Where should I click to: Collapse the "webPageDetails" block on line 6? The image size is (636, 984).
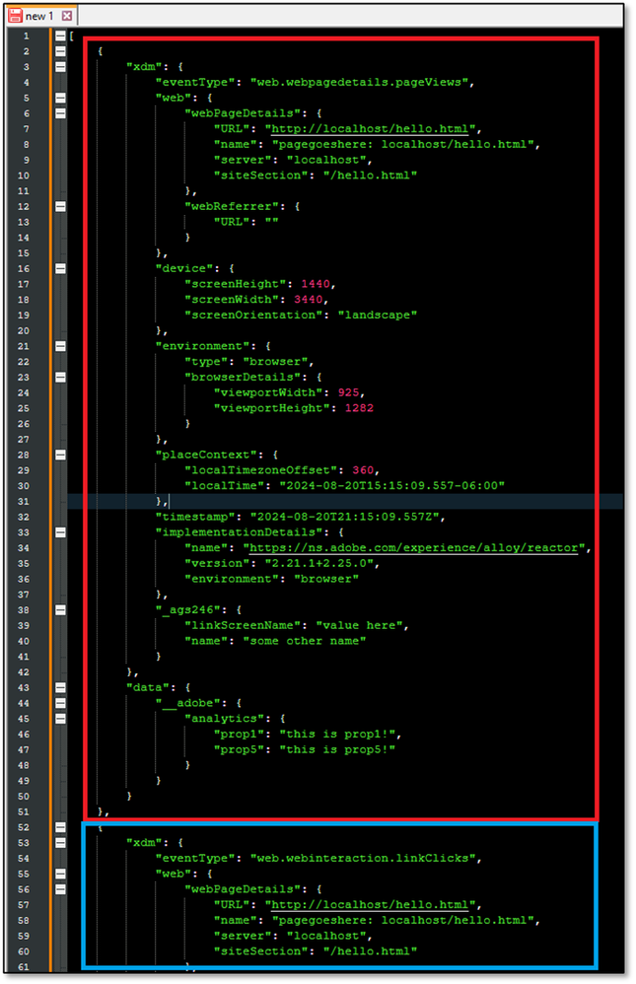60,113
